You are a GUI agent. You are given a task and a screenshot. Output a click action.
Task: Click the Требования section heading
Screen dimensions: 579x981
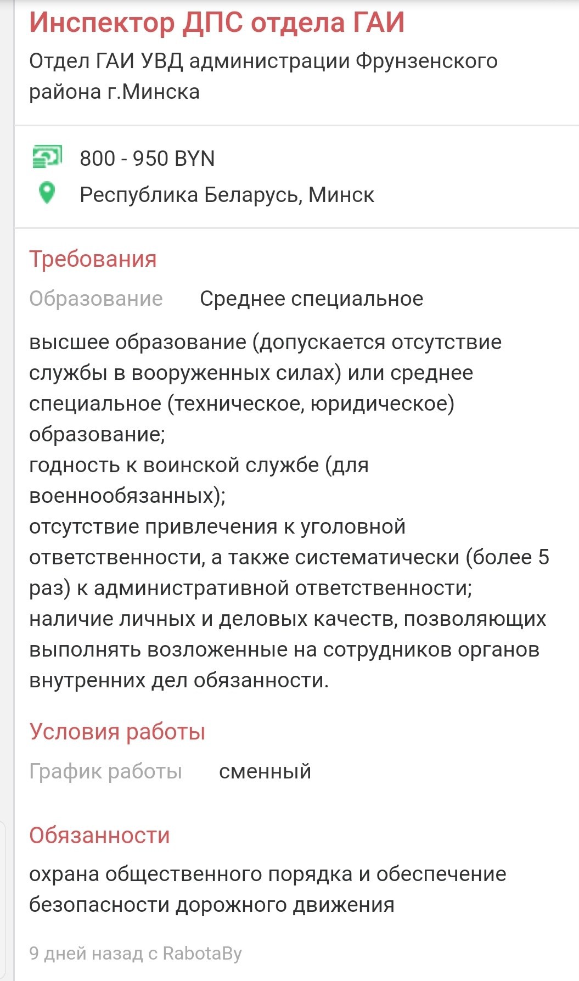click(x=93, y=259)
